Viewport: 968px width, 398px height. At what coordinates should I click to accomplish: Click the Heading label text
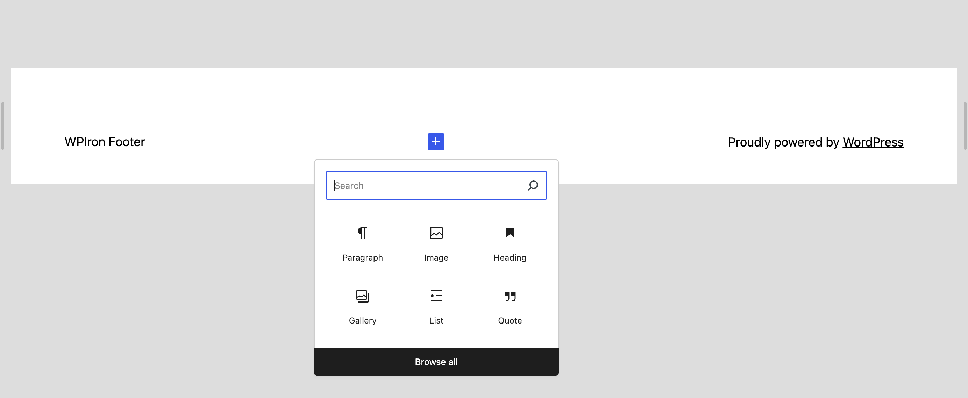(510, 257)
